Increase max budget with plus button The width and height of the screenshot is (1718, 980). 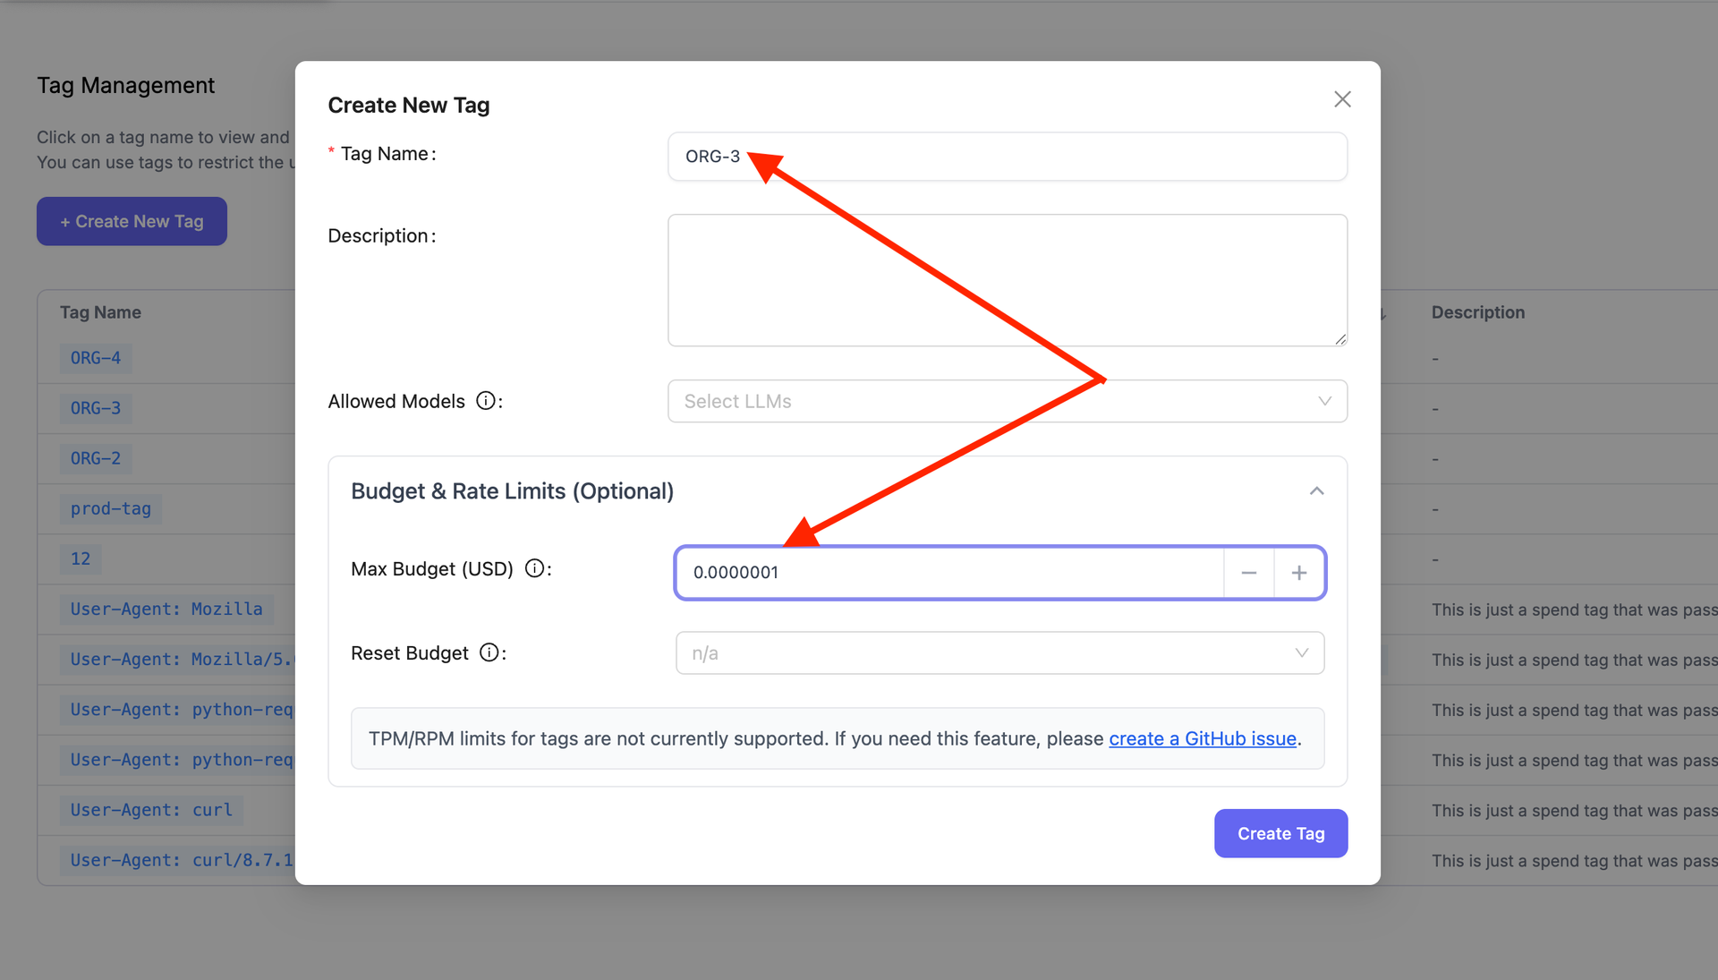[x=1299, y=573]
